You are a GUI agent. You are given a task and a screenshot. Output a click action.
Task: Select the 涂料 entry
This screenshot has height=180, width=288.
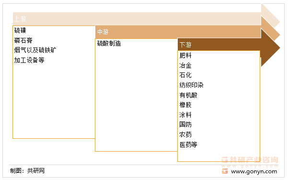[x=185, y=115]
